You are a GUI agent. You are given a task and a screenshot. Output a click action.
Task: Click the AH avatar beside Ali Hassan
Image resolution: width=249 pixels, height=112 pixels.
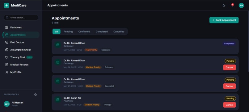7,104
